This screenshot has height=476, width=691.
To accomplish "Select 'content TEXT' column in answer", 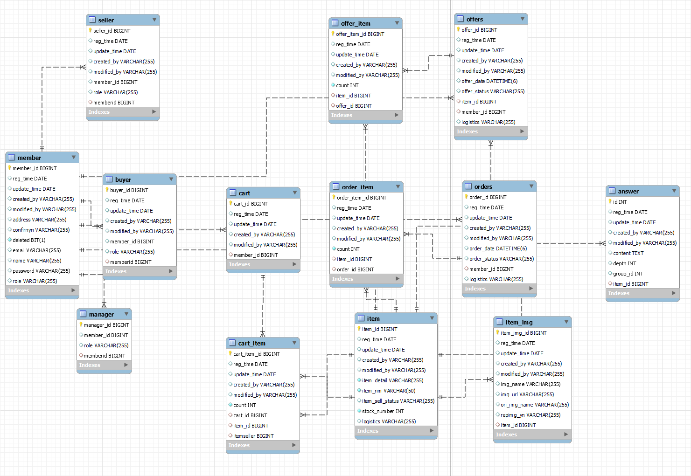I will pyautogui.click(x=642, y=253).
